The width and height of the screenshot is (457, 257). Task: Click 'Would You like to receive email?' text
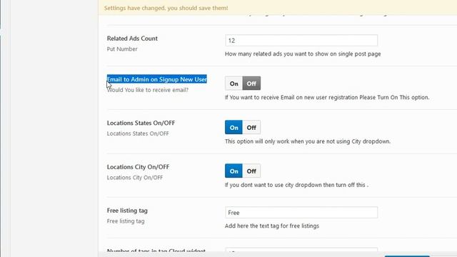(x=148, y=90)
